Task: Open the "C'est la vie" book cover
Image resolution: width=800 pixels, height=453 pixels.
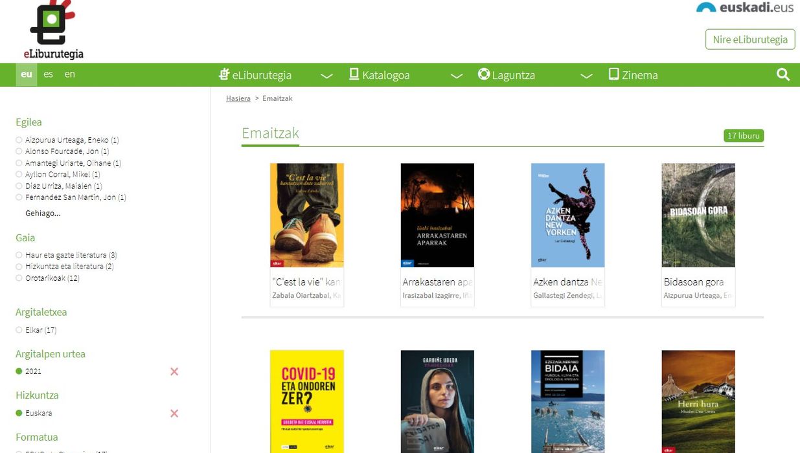Action: pos(307,215)
